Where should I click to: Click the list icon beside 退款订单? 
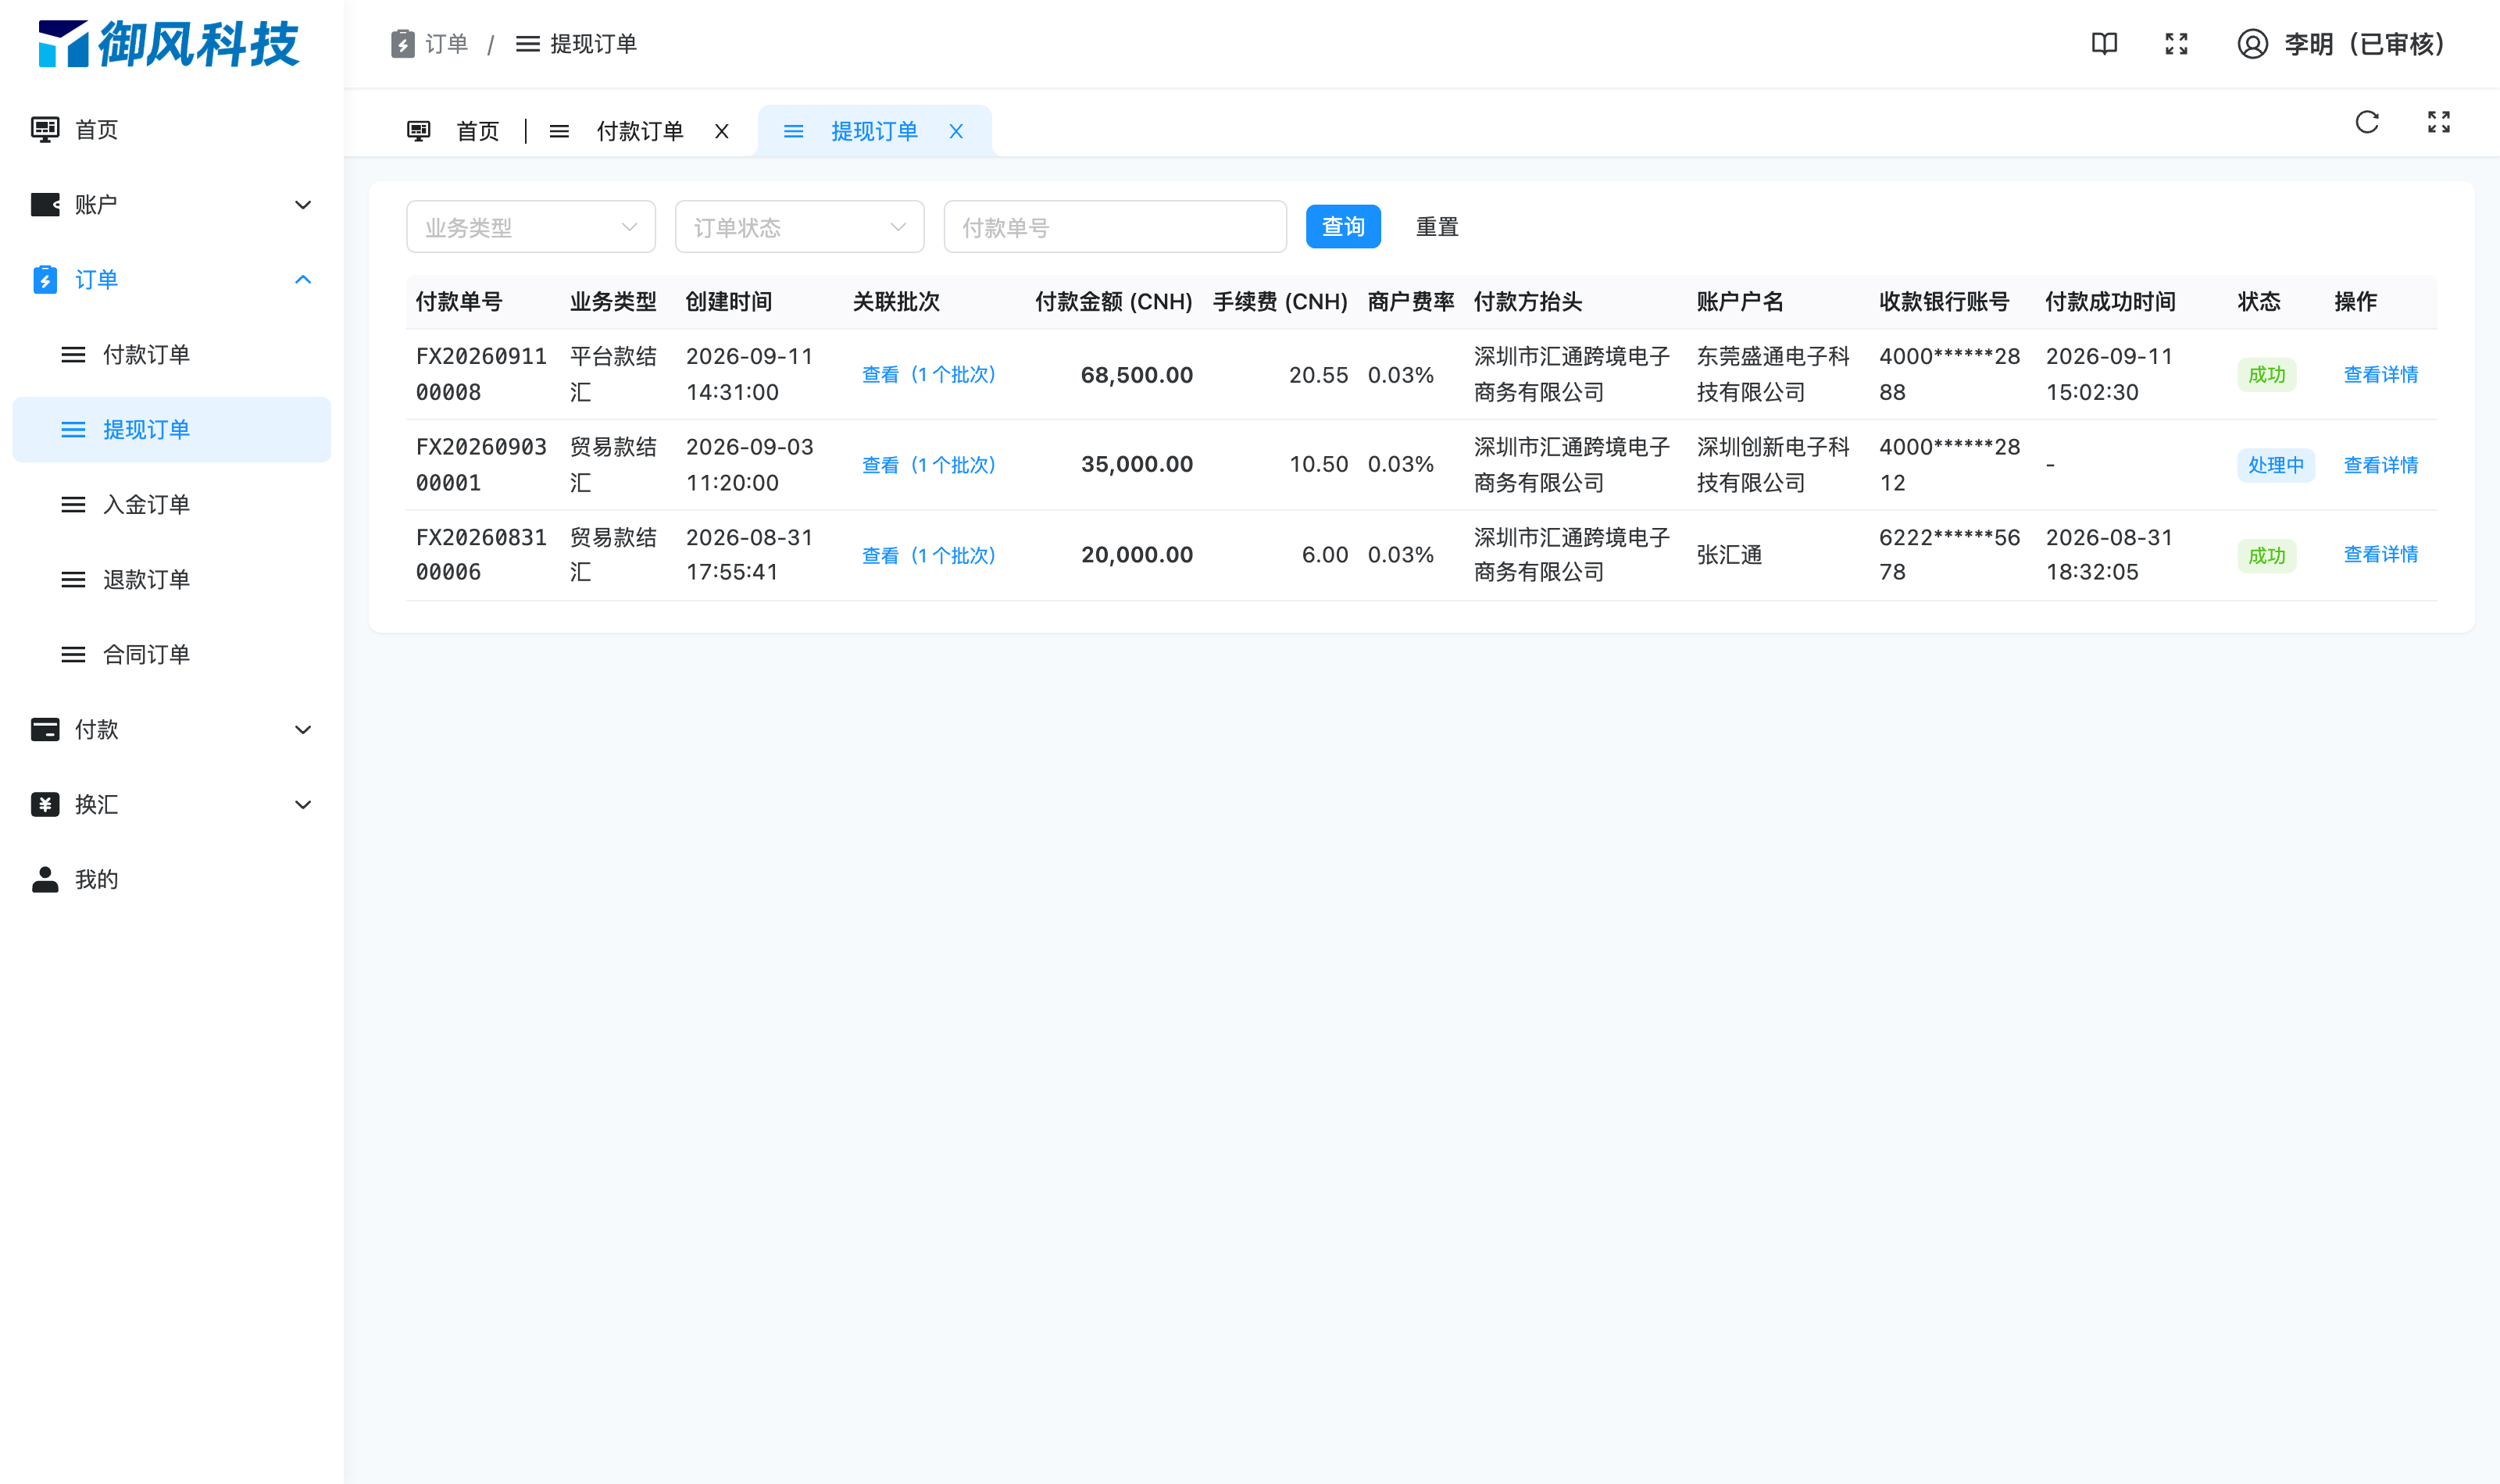(x=73, y=580)
